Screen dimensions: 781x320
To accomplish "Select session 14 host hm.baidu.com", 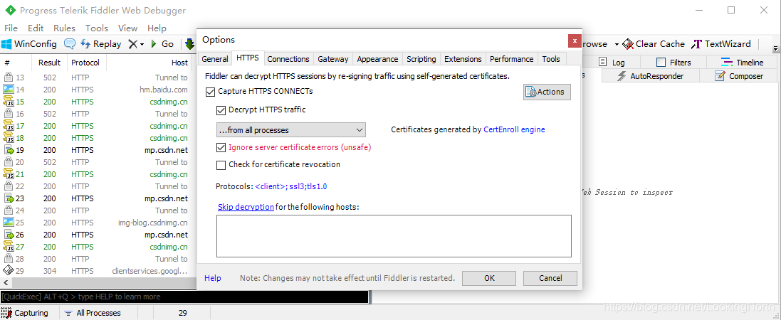I will point(163,90).
